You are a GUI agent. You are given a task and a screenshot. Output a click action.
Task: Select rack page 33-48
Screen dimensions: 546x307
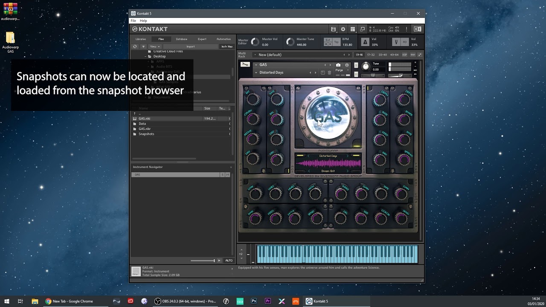383,55
